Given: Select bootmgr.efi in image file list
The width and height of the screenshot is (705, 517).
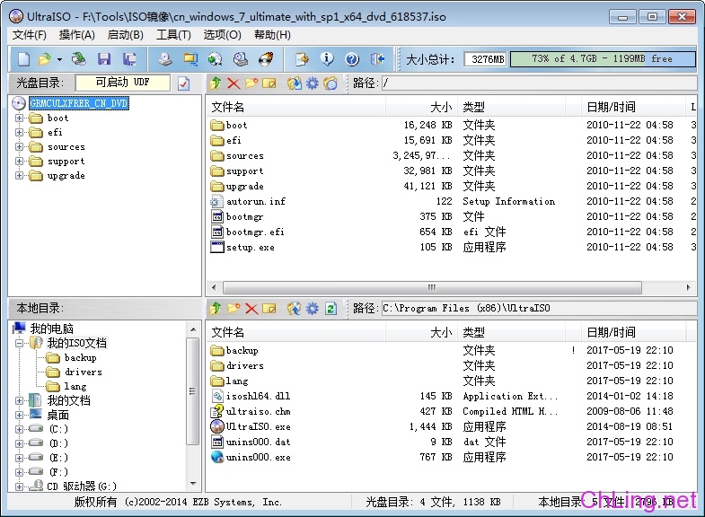Looking at the screenshot, I should tap(255, 232).
